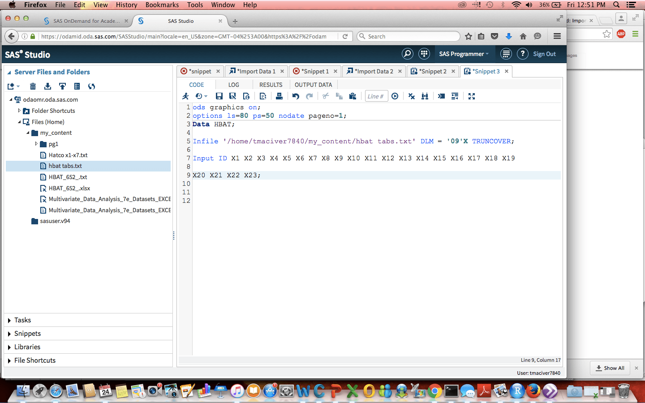Save the current program

click(x=219, y=96)
